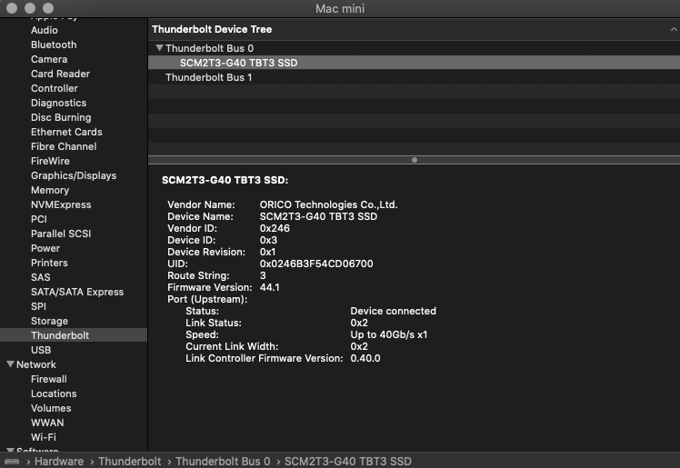Select Power in the sidebar
Viewport: 680px width, 468px height.
click(x=45, y=248)
